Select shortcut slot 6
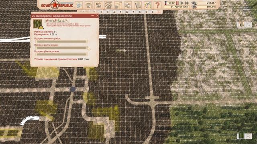 tap(127, 12)
